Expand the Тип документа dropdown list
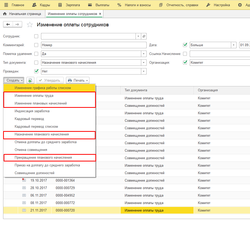The height and width of the screenshot is (227, 250). 144,62
